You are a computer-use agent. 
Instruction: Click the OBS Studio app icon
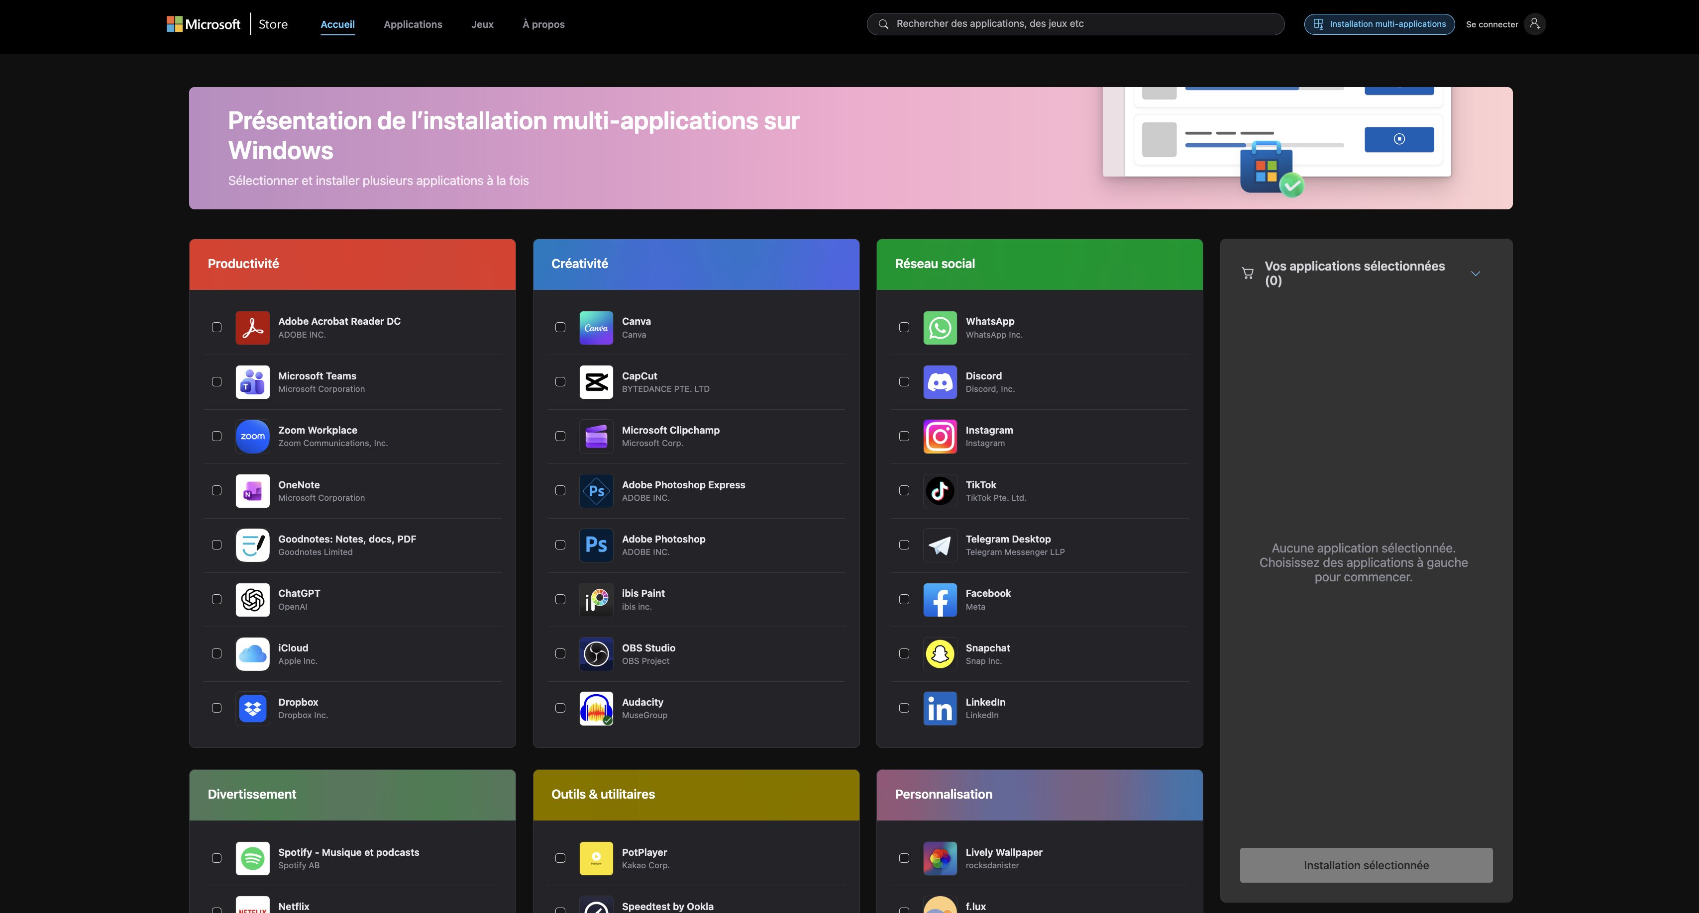(x=596, y=654)
